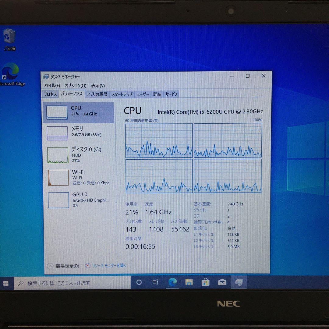Switch to the スタートアップ tab
329x329 pixels.
[121, 94]
